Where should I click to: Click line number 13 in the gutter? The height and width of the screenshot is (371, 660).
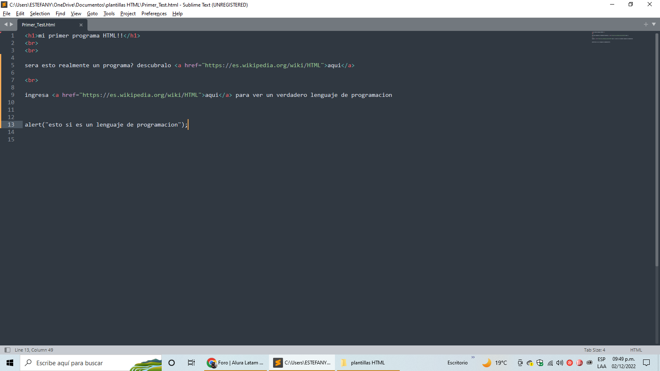[x=11, y=124]
